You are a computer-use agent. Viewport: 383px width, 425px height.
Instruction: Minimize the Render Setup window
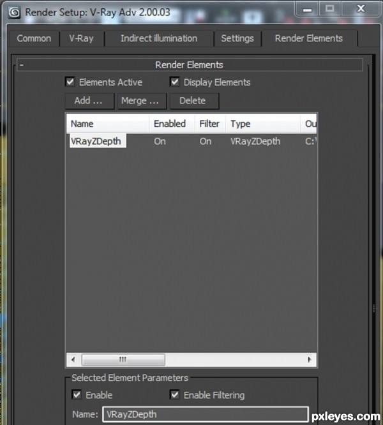[x=307, y=10]
